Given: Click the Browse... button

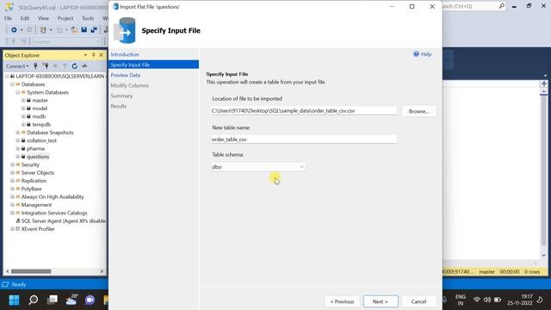Looking at the screenshot, I should tap(419, 111).
